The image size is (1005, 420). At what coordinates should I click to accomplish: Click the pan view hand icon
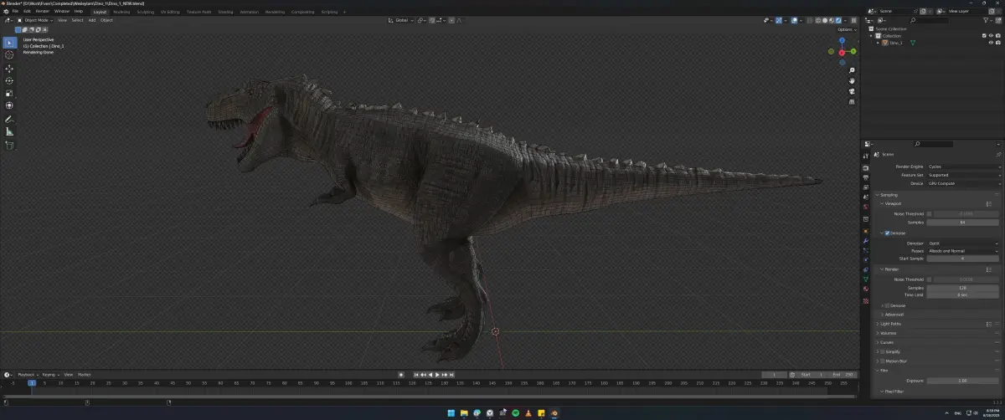[852, 81]
